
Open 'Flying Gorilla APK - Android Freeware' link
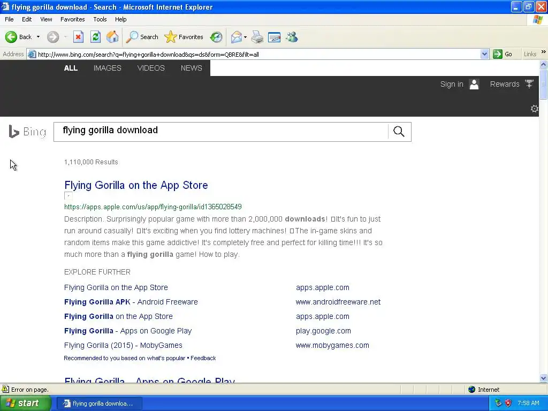click(x=131, y=302)
